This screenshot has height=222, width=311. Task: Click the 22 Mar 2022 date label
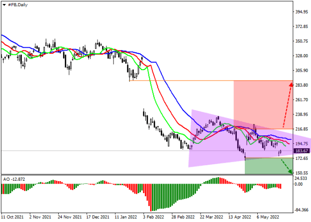pos(211,217)
